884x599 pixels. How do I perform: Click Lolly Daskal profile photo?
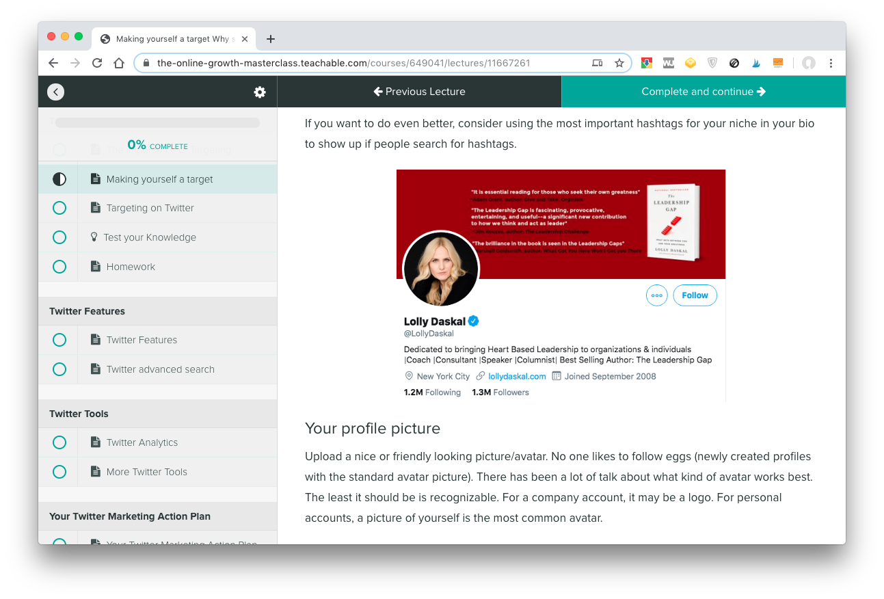coord(441,269)
